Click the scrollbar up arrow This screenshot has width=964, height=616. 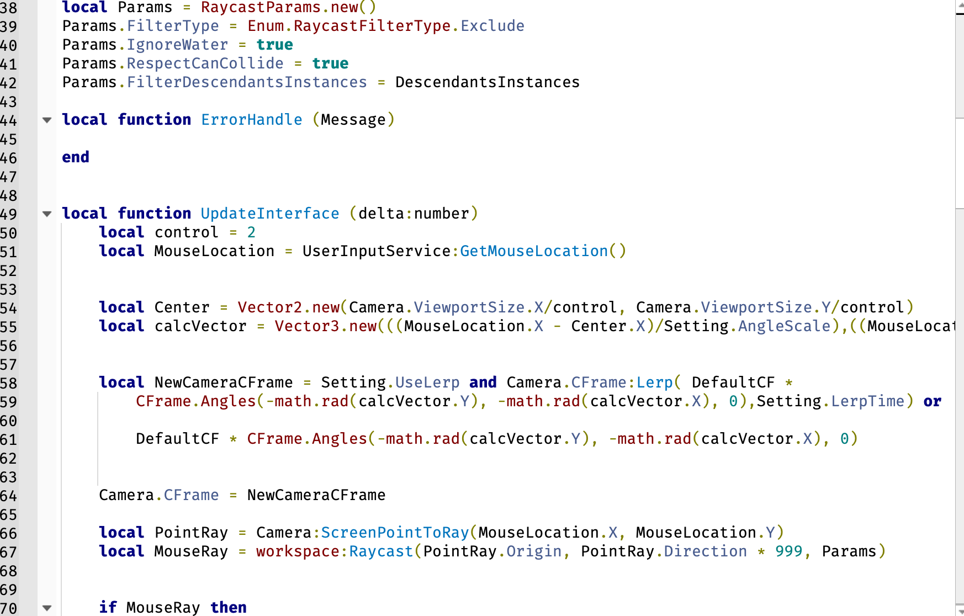(958, 6)
